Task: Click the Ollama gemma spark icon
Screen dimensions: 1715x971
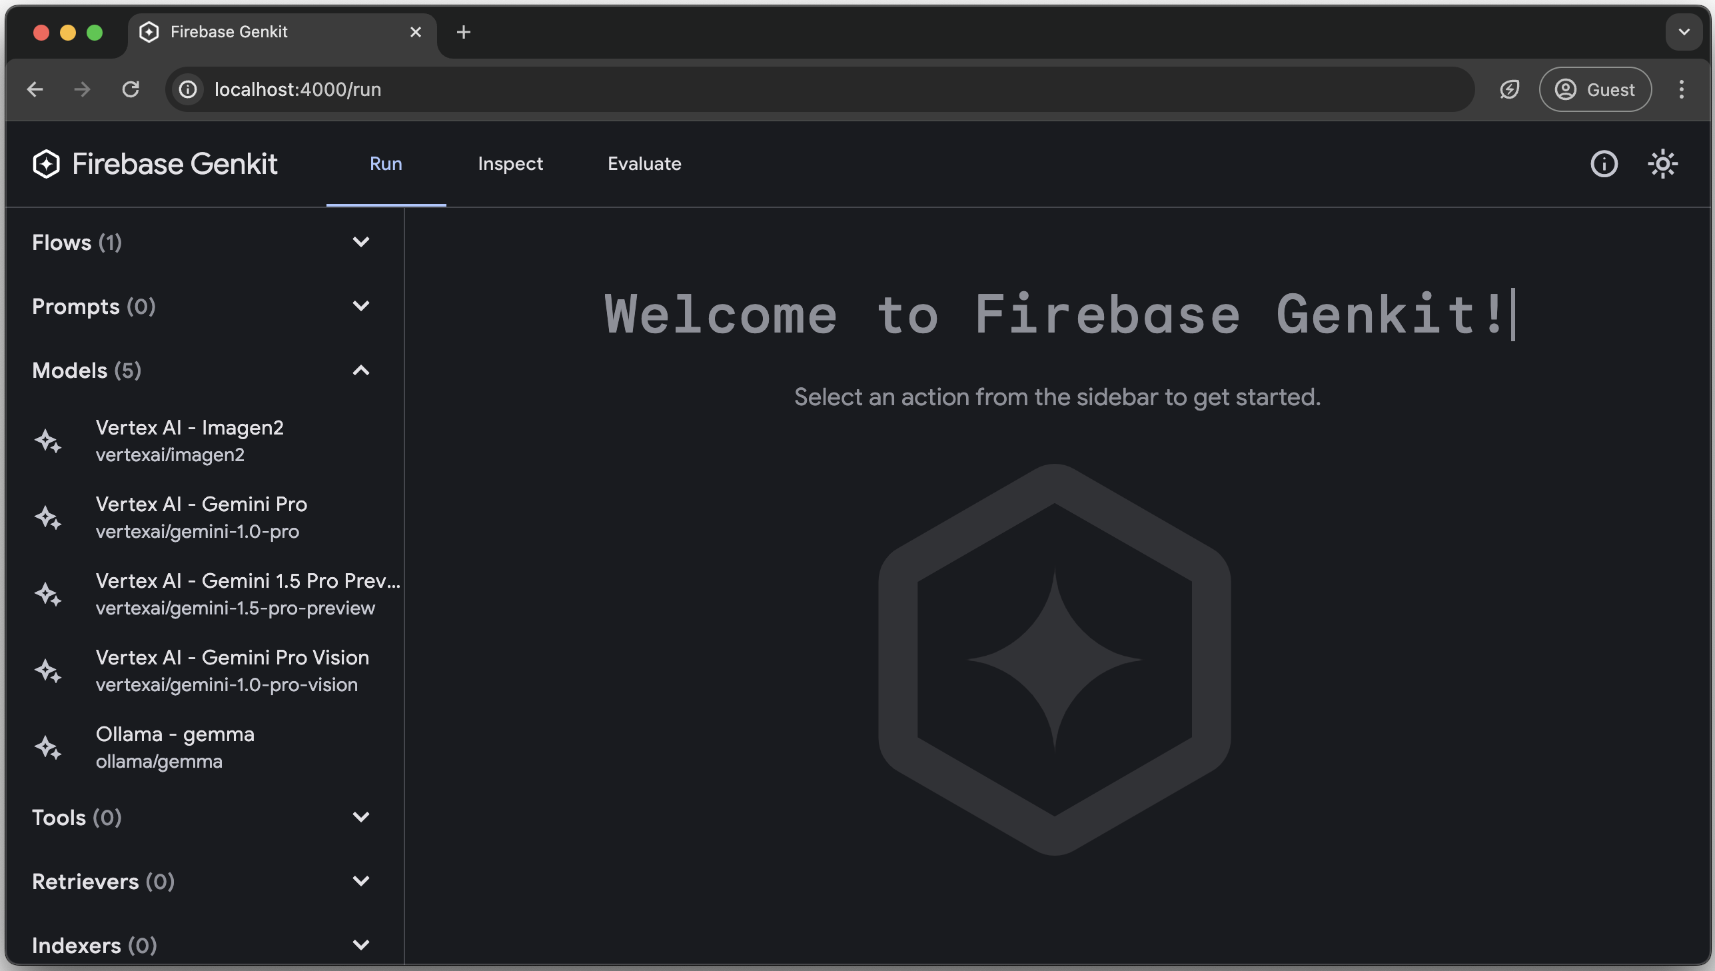Action: (47, 747)
